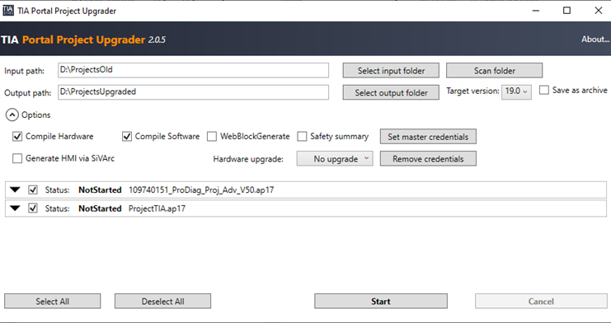Screen dimensions: 611x323
Task: Select the ProjectTIA.ap17 file name
Action: click(x=157, y=208)
